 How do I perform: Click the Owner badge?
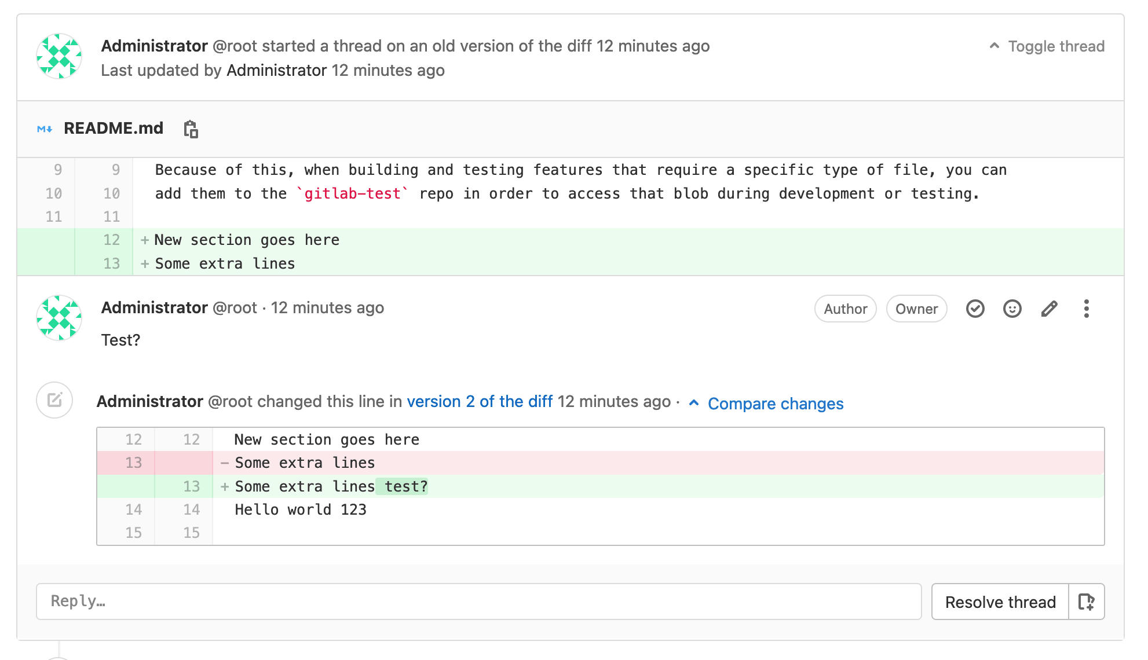(916, 309)
